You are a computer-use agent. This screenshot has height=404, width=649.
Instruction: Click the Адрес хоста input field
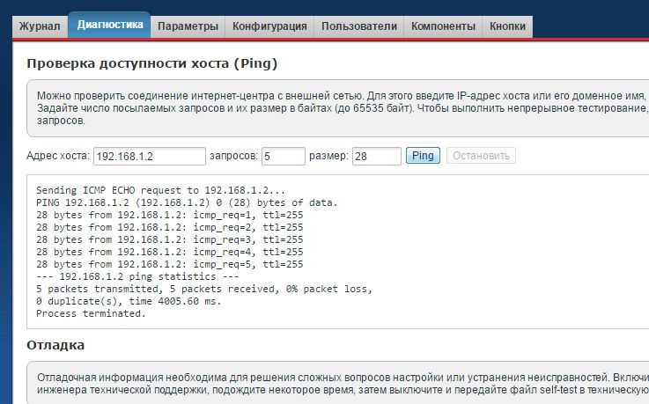click(150, 157)
